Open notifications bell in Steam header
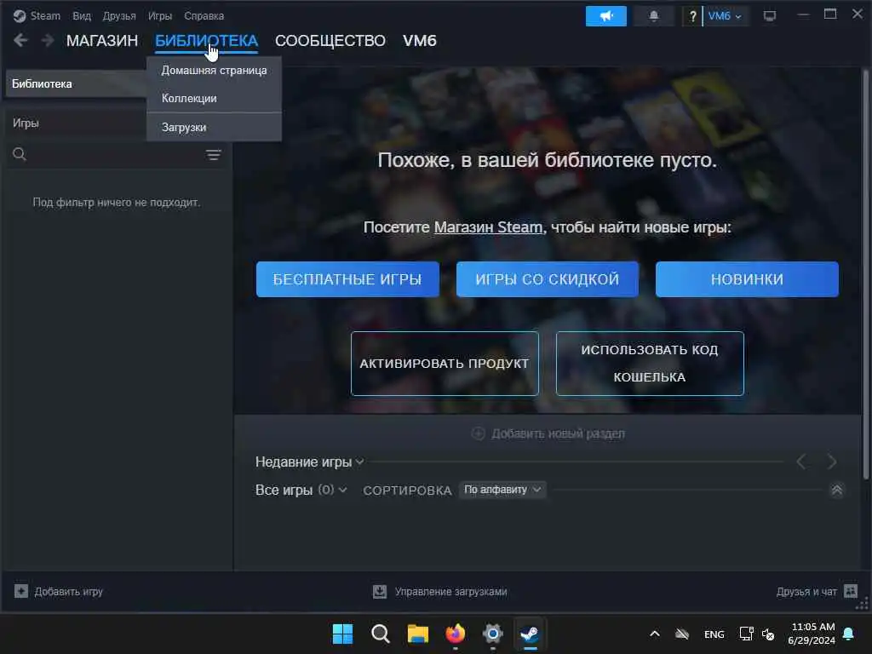This screenshot has width=872, height=654. point(654,16)
